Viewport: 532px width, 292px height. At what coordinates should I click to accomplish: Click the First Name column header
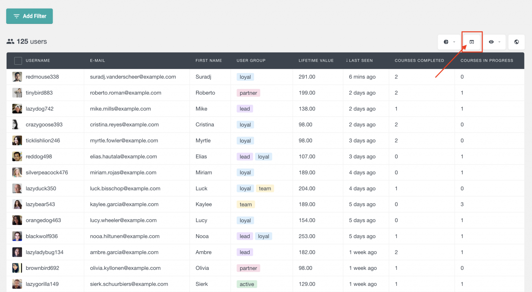coord(209,61)
